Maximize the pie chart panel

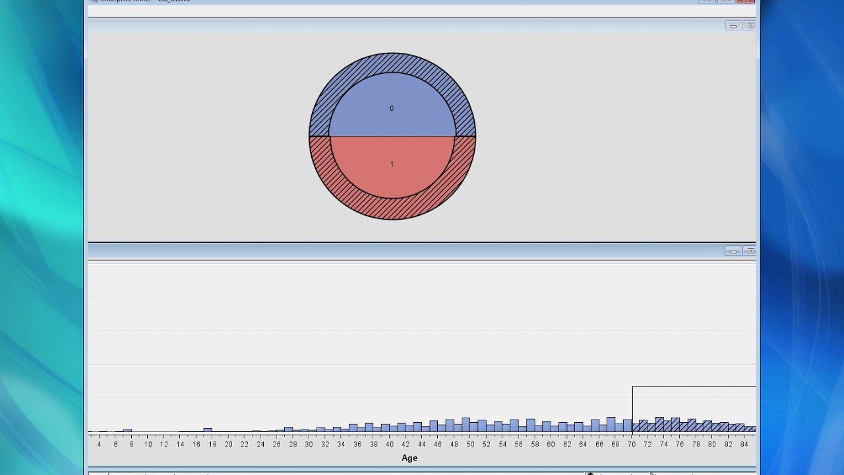point(750,26)
